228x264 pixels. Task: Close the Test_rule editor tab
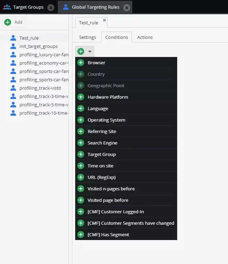[104, 20]
